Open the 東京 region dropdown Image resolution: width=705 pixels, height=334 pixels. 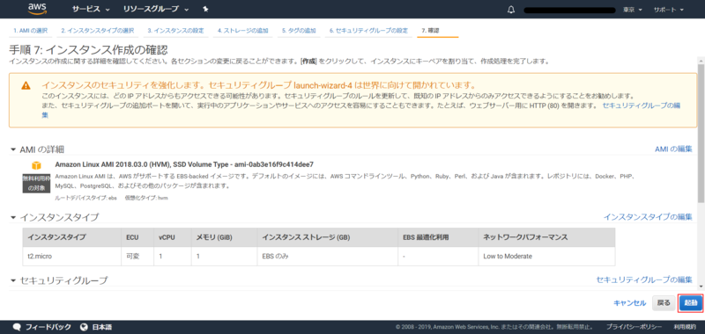tap(632, 10)
